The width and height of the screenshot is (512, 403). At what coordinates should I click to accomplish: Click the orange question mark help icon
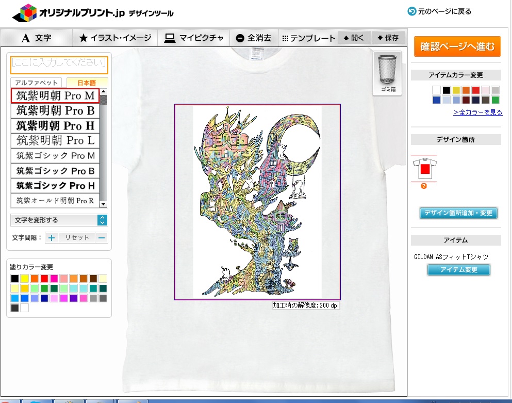coord(424,186)
